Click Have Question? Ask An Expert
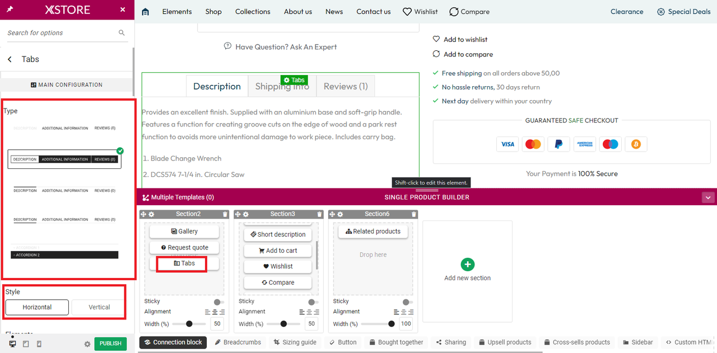Screen dimensions: 717x353 [280, 47]
